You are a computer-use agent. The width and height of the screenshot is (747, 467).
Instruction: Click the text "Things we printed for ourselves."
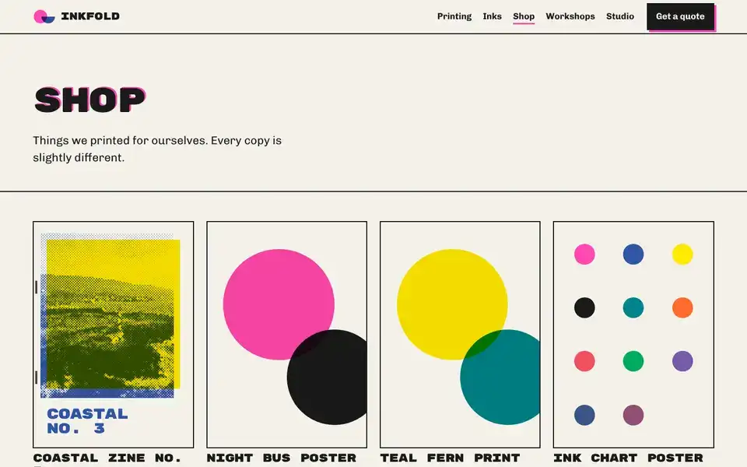tap(121, 141)
